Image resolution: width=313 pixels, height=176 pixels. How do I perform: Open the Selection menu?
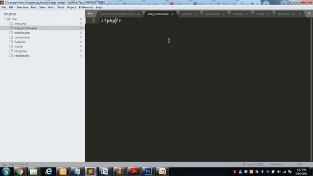point(22,7)
